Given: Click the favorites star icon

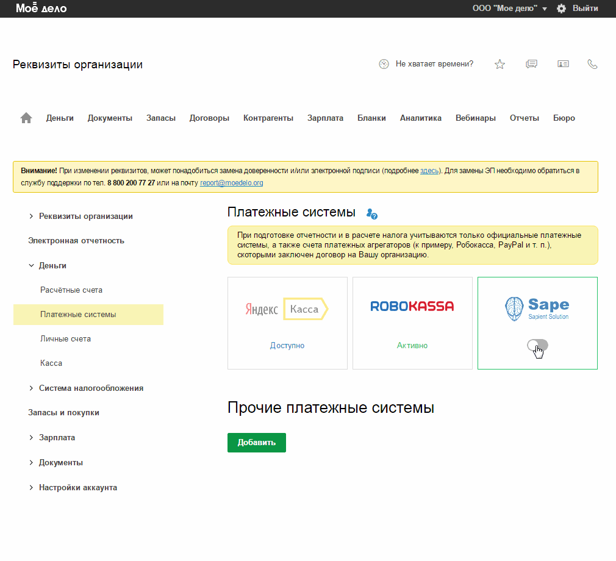Looking at the screenshot, I should (x=500, y=64).
